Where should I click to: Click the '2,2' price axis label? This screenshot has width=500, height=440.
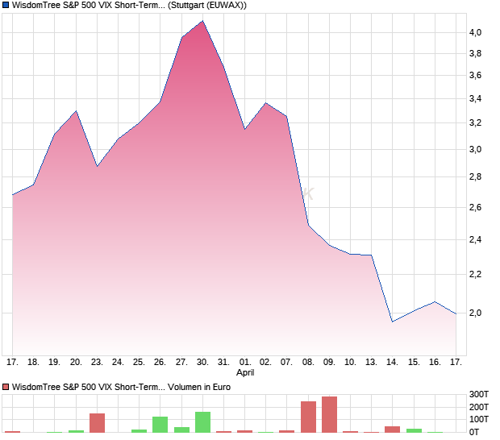tap(475, 274)
